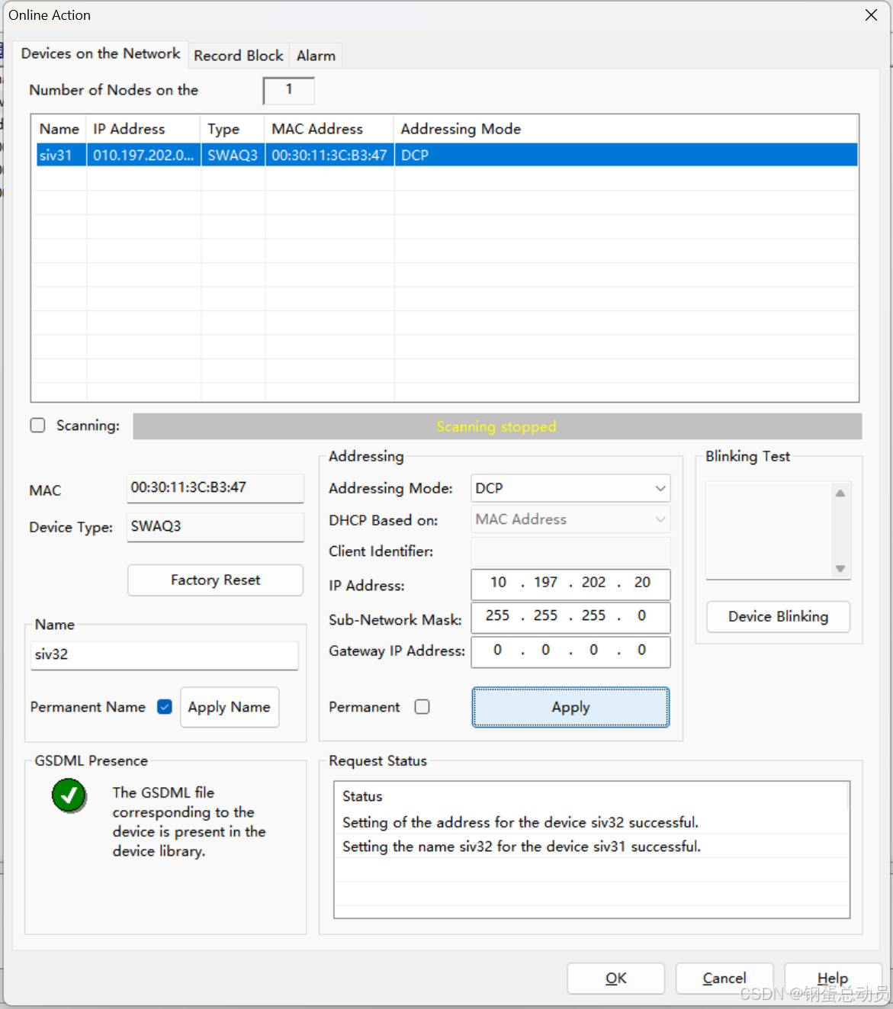Click the Type column header
Screen dimensions: 893x1009
click(x=233, y=129)
